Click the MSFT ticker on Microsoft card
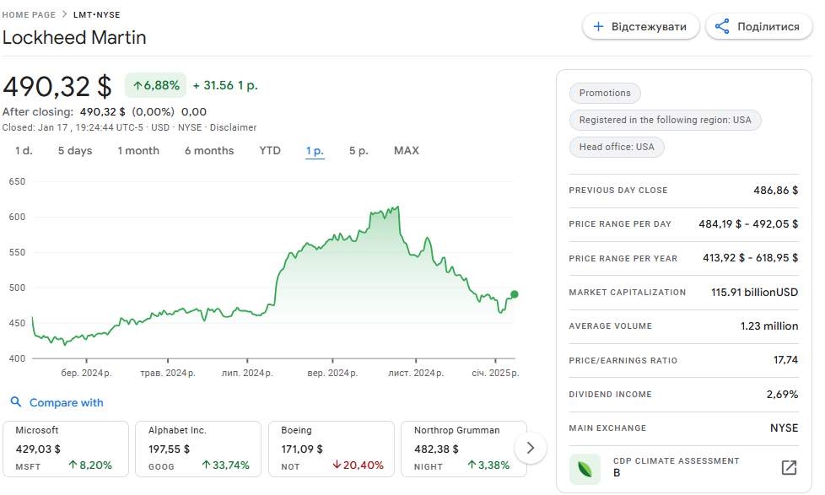The height and width of the screenshot is (495, 825). [x=28, y=466]
